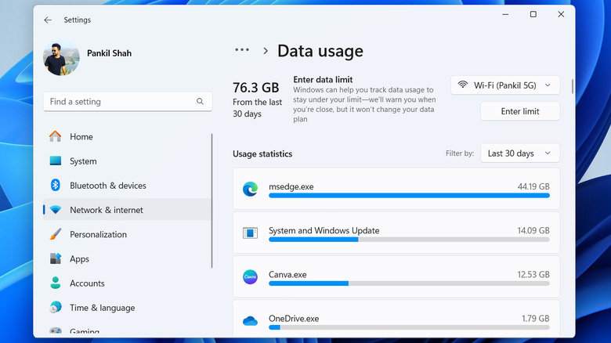
Task: Click the msedge.exe Edge logo icon
Action: [x=250, y=188]
